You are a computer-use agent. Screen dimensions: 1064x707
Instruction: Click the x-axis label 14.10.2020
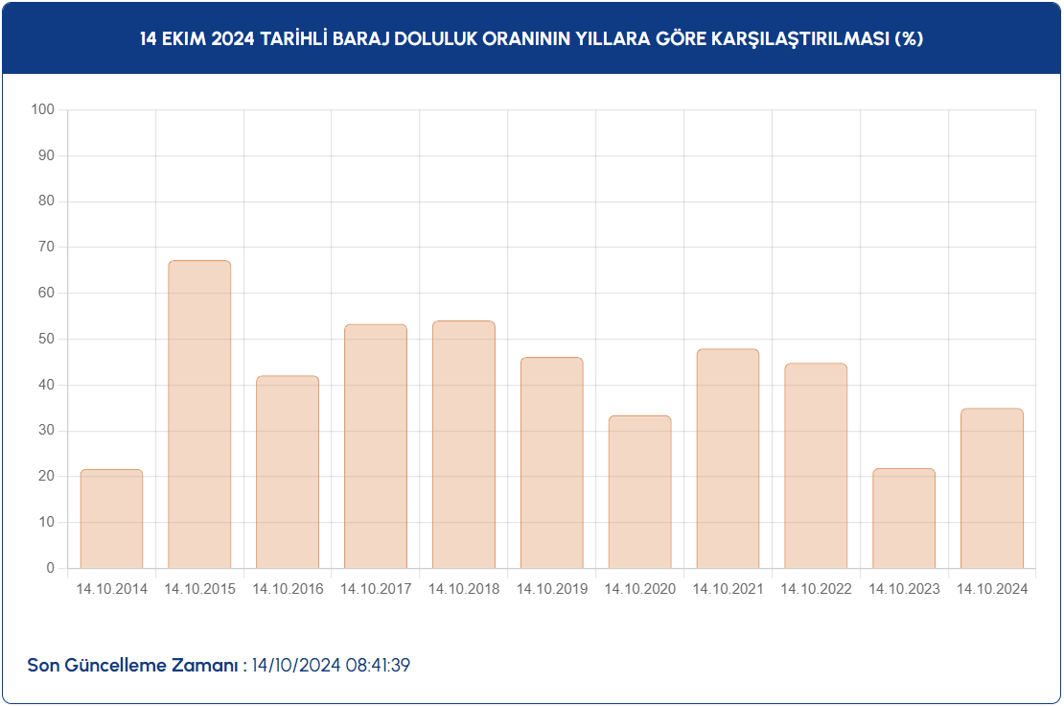click(639, 589)
